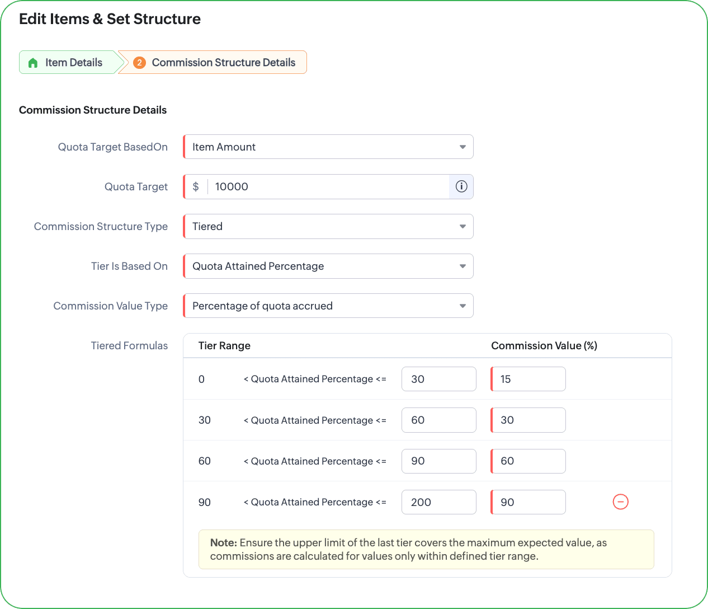Image resolution: width=708 pixels, height=609 pixels.
Task: Click the orange step 2 badge
Action: pos(139,63)
